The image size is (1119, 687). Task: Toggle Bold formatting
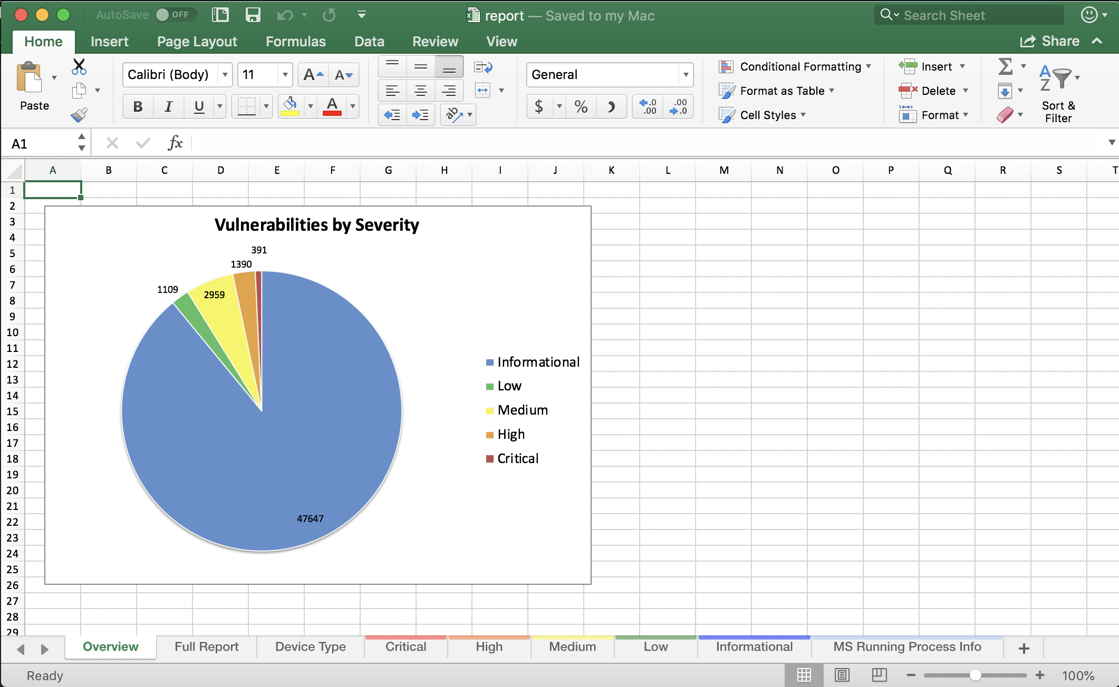(x=138, y=107)
